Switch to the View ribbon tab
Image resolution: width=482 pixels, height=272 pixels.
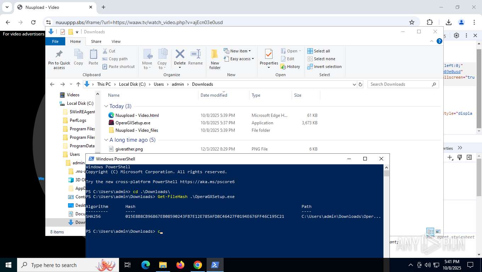(x=116, y=41)
